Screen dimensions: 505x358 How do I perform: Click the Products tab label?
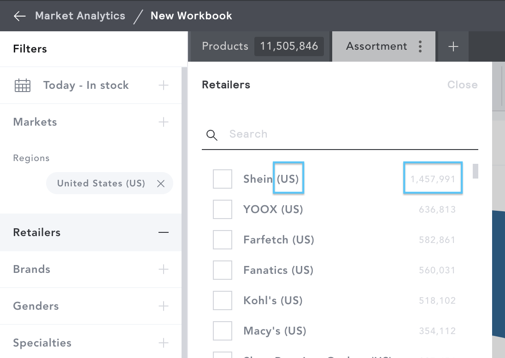tap(225, 46)
